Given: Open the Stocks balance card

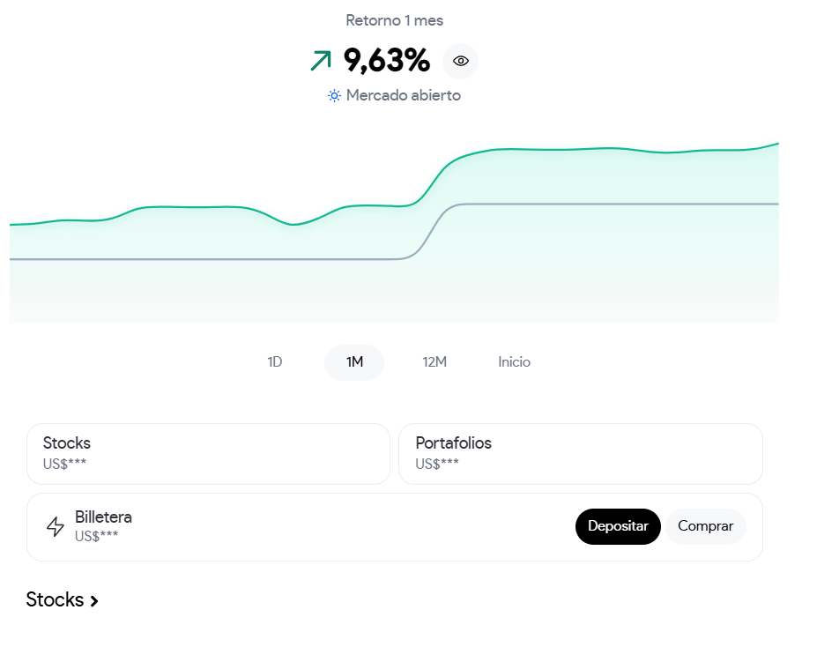Looking at the screenshot, I should 208,453.
